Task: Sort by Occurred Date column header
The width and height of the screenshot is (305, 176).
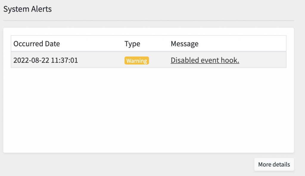Action: point(37,43)
